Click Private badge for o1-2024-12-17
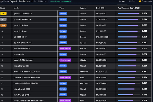 coord(63,37)
